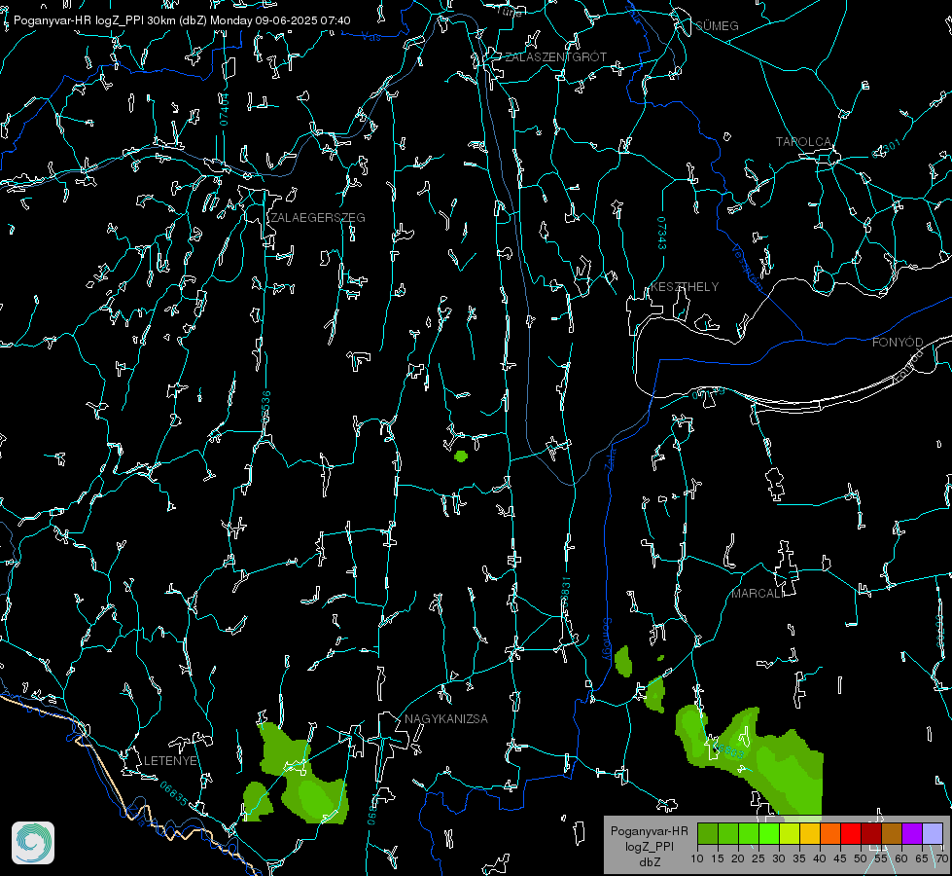Viewport: 952px width, 876px height.
Task: Select the ZALAEGERSZEG city label
Action: pos(318,218)
